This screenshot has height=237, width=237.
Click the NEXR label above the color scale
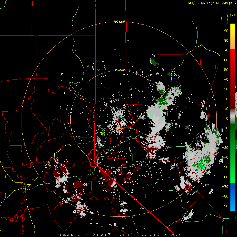coord(231,16)
